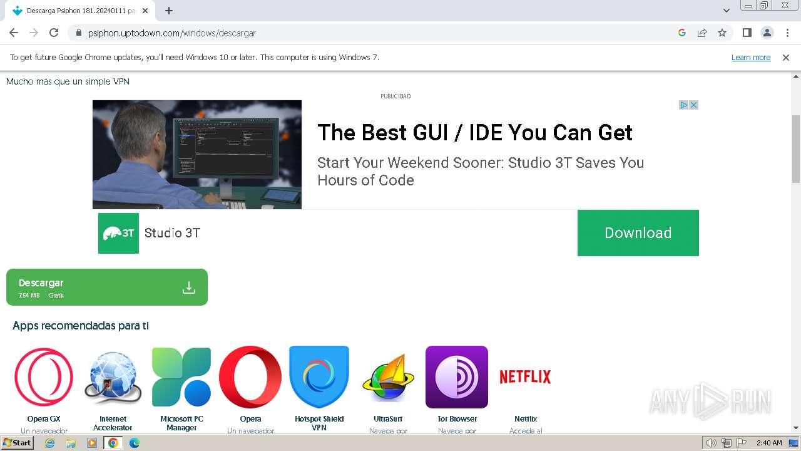Click the browser forward arrow
801x451 pixels.
click(34, 33)
